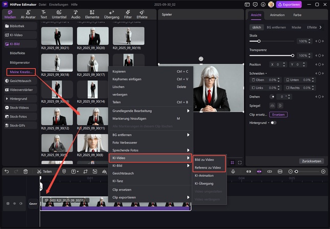
Task: Increase the Skala percentage with the stepper arrow
Action: 310,40
